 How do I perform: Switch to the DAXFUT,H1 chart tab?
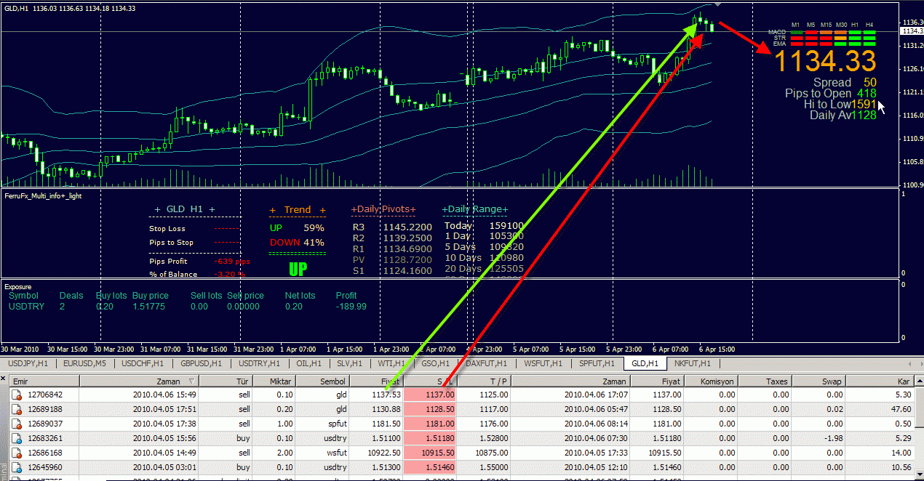coord(488,363)
